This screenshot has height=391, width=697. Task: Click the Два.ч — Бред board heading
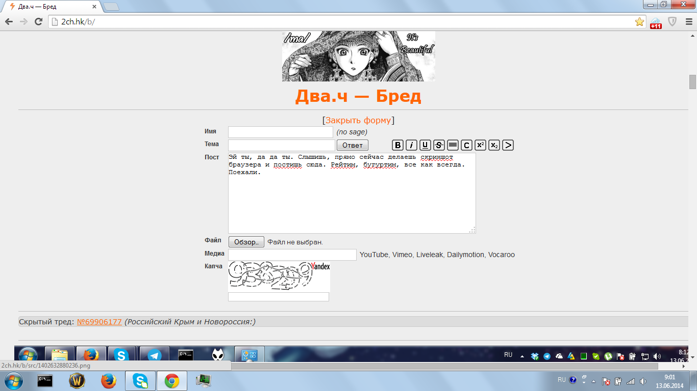pyautogui.click(x=358, y=96)
